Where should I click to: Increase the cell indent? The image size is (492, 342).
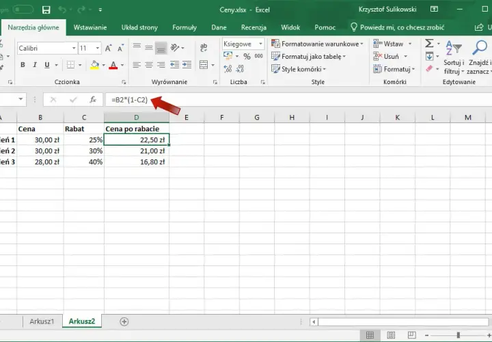pyautogui.click(x=187, y=65)
